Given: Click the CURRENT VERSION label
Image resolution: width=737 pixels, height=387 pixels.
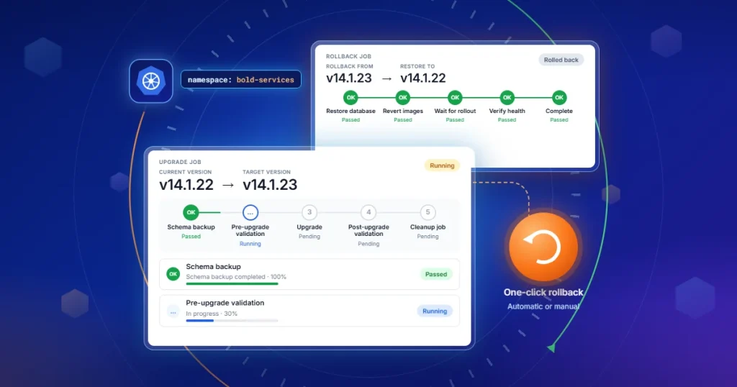Looking at the screenshot, I should [x=185, y=172].
